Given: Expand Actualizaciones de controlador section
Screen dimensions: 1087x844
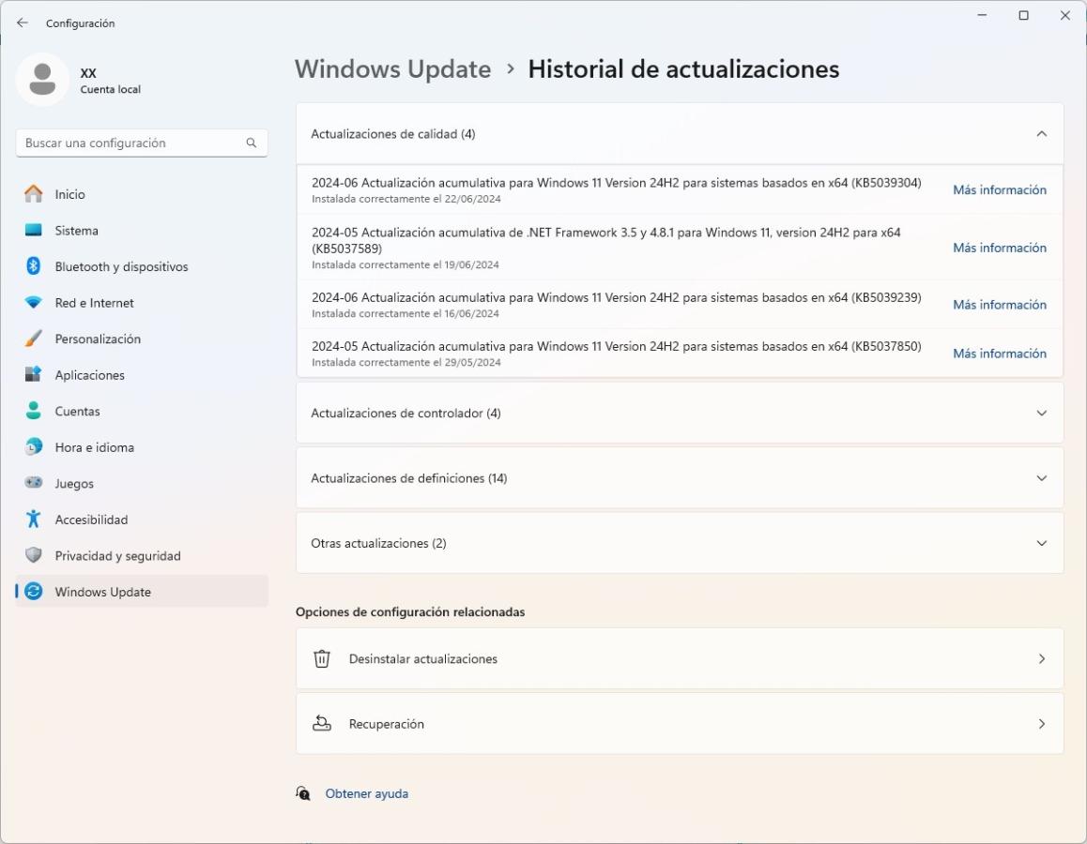Looking at the screenshot, I should pos(1041,413).
